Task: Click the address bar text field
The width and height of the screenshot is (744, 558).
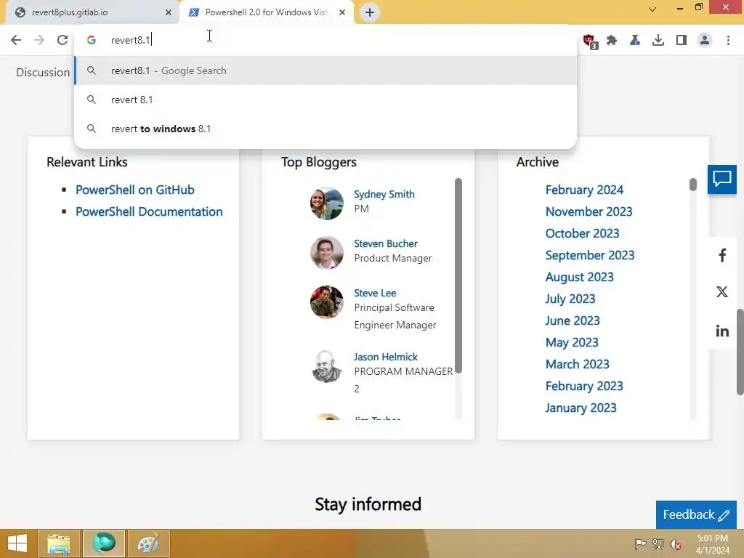Action: (x=325, y=40)
